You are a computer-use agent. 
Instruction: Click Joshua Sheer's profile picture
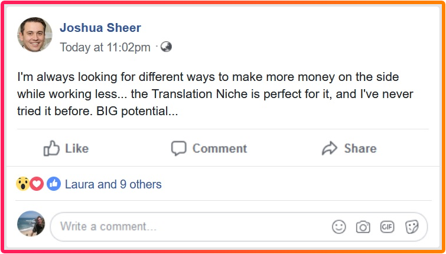[x=35, y=35]
